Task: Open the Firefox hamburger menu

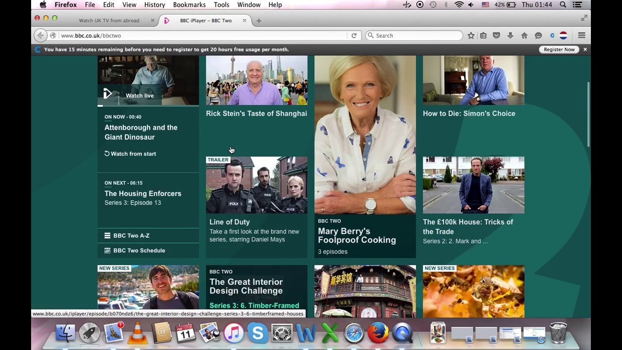Action: 582,35
